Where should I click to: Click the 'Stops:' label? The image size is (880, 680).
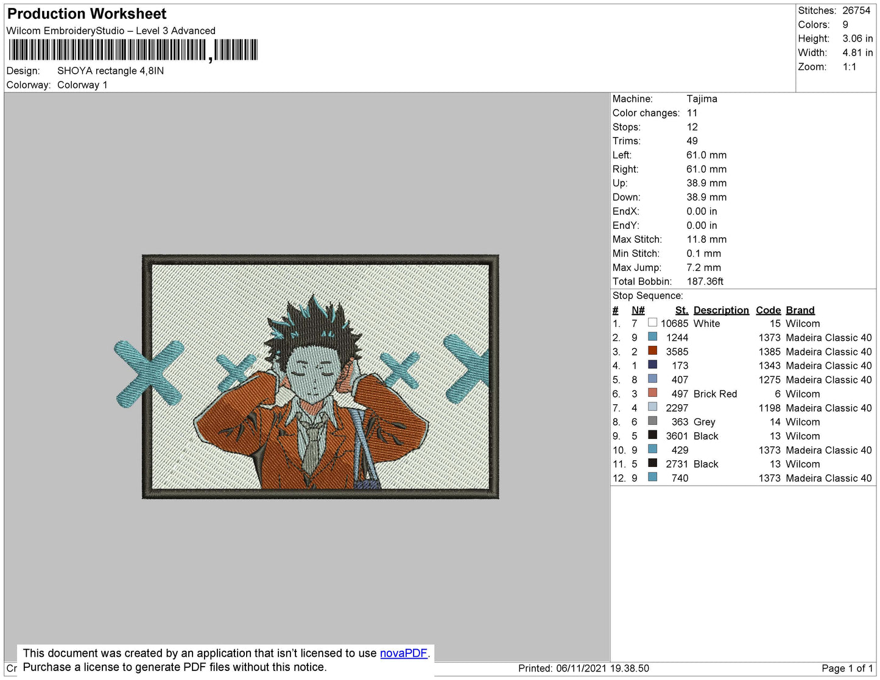627,127
